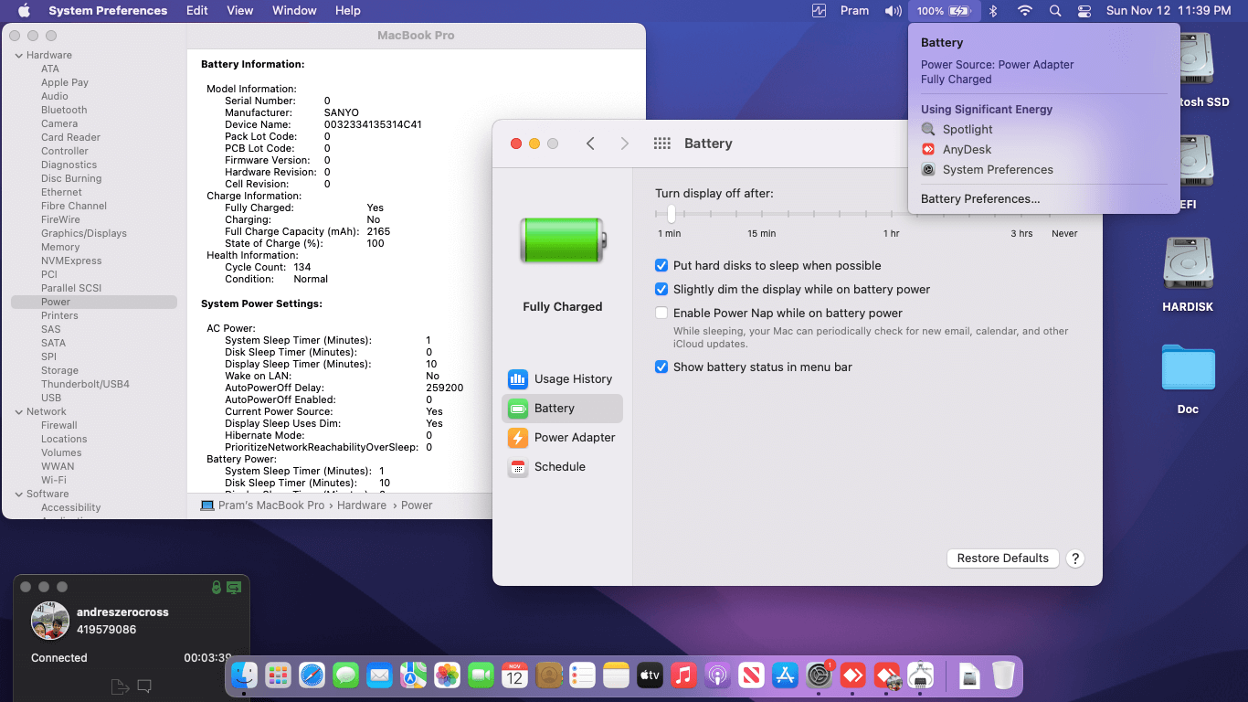This screenshot has width=1248, height=702.
Task: Launch Safari from the Dock
Action: [312, 675]
